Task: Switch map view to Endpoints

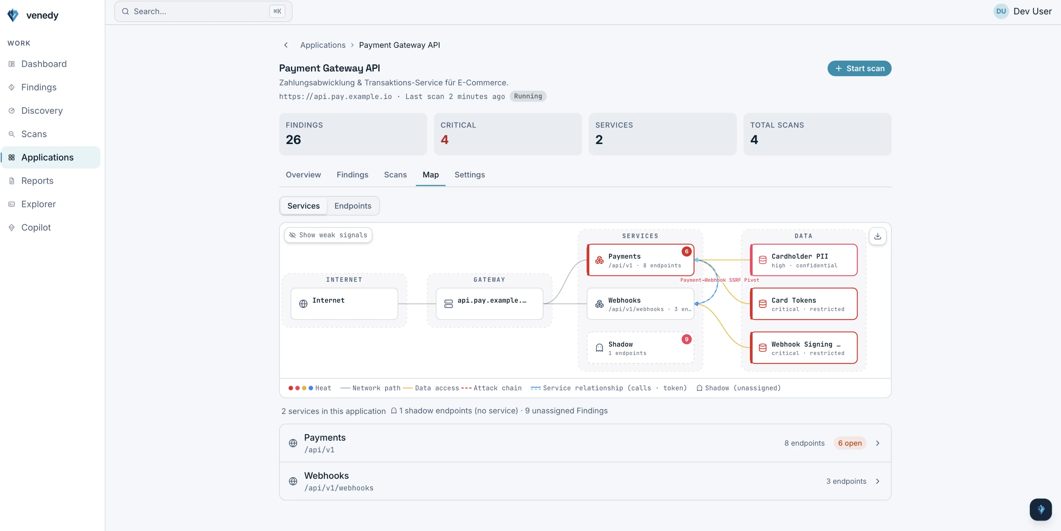Action: click(x=353, y=206)
